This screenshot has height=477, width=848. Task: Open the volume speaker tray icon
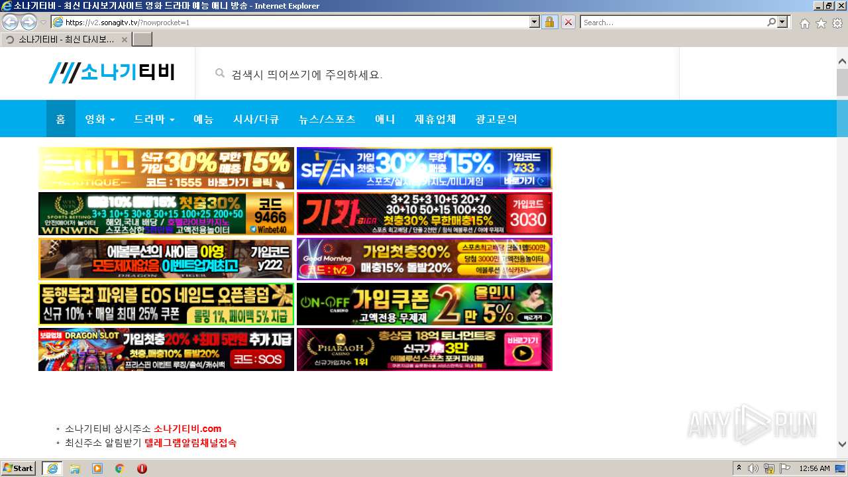click(x=753, y=468)
